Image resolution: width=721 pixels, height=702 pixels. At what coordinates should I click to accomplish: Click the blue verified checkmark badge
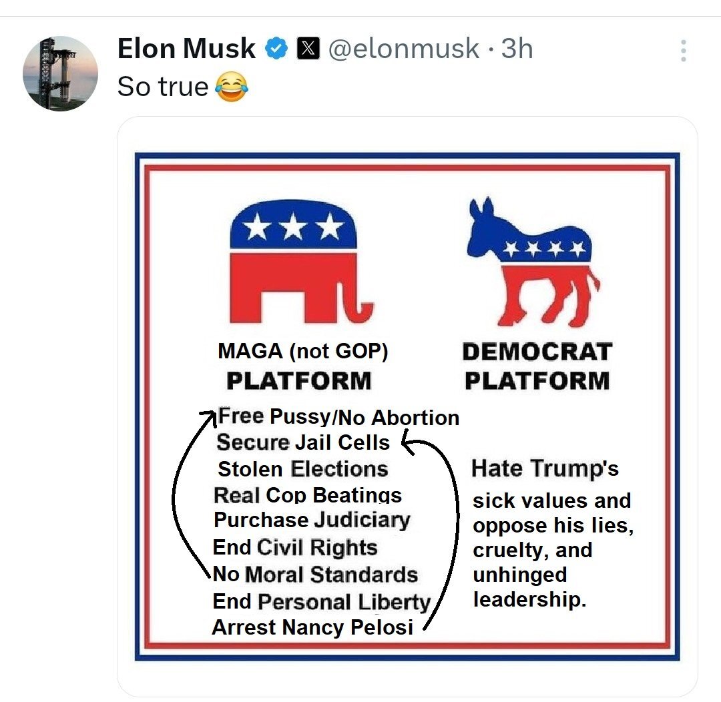point(276,48)
